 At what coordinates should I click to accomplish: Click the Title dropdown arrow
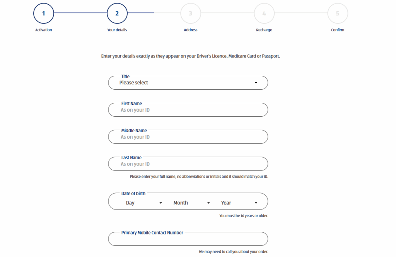click(256, 82)
